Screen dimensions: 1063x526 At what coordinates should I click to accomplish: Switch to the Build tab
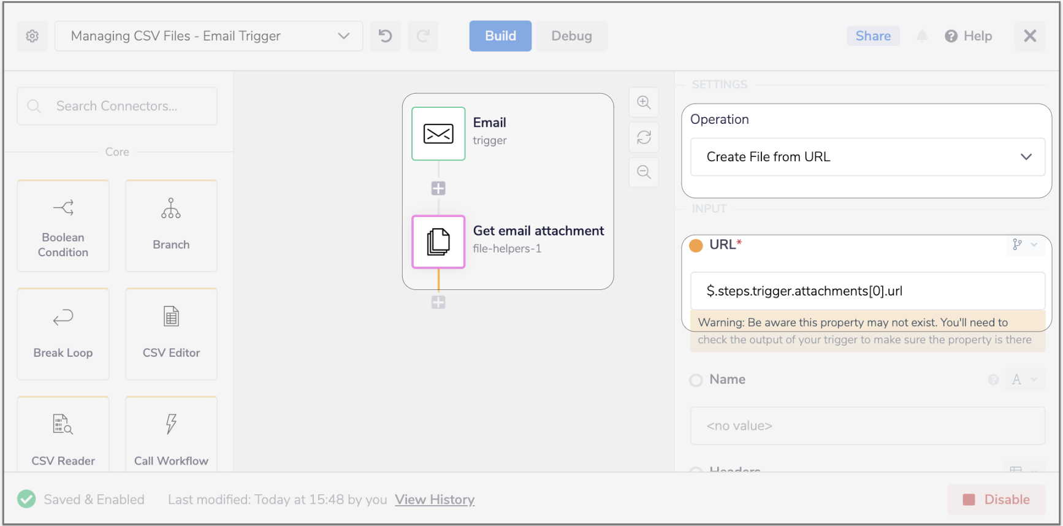500,36
